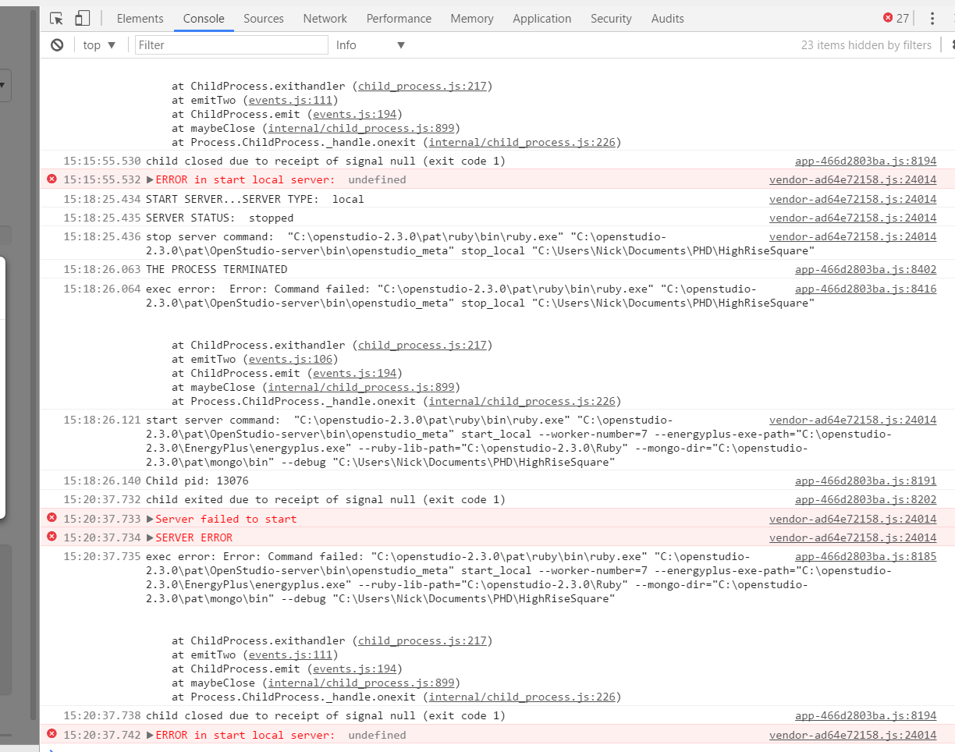Open the DevTools customization three-dot menu
Screen dimensions: 955x752
pyautogui.click(x=933, y=18)
